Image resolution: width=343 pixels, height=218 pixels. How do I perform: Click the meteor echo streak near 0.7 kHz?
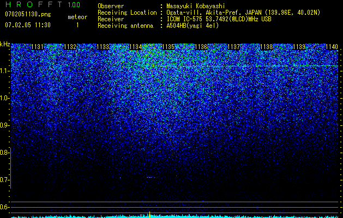click(151, 177)
